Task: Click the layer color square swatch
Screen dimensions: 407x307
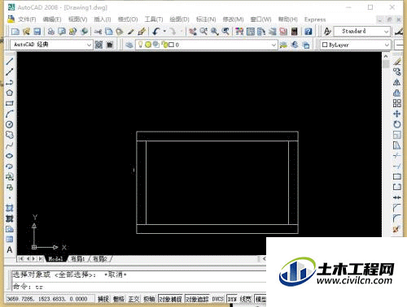Action: click(171, 45)
